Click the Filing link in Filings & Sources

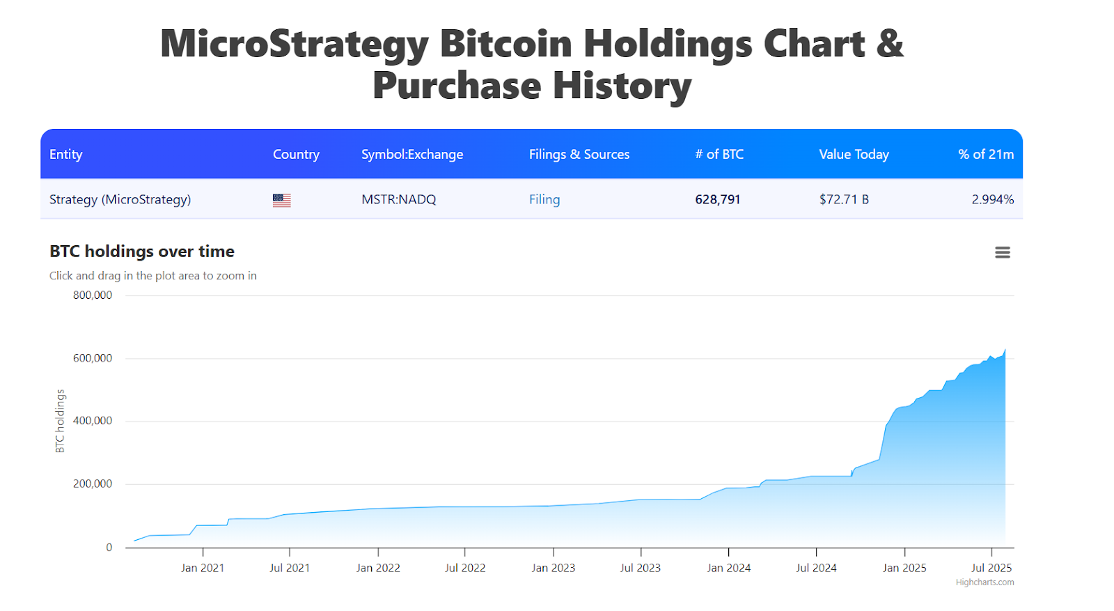coord(544,200)
